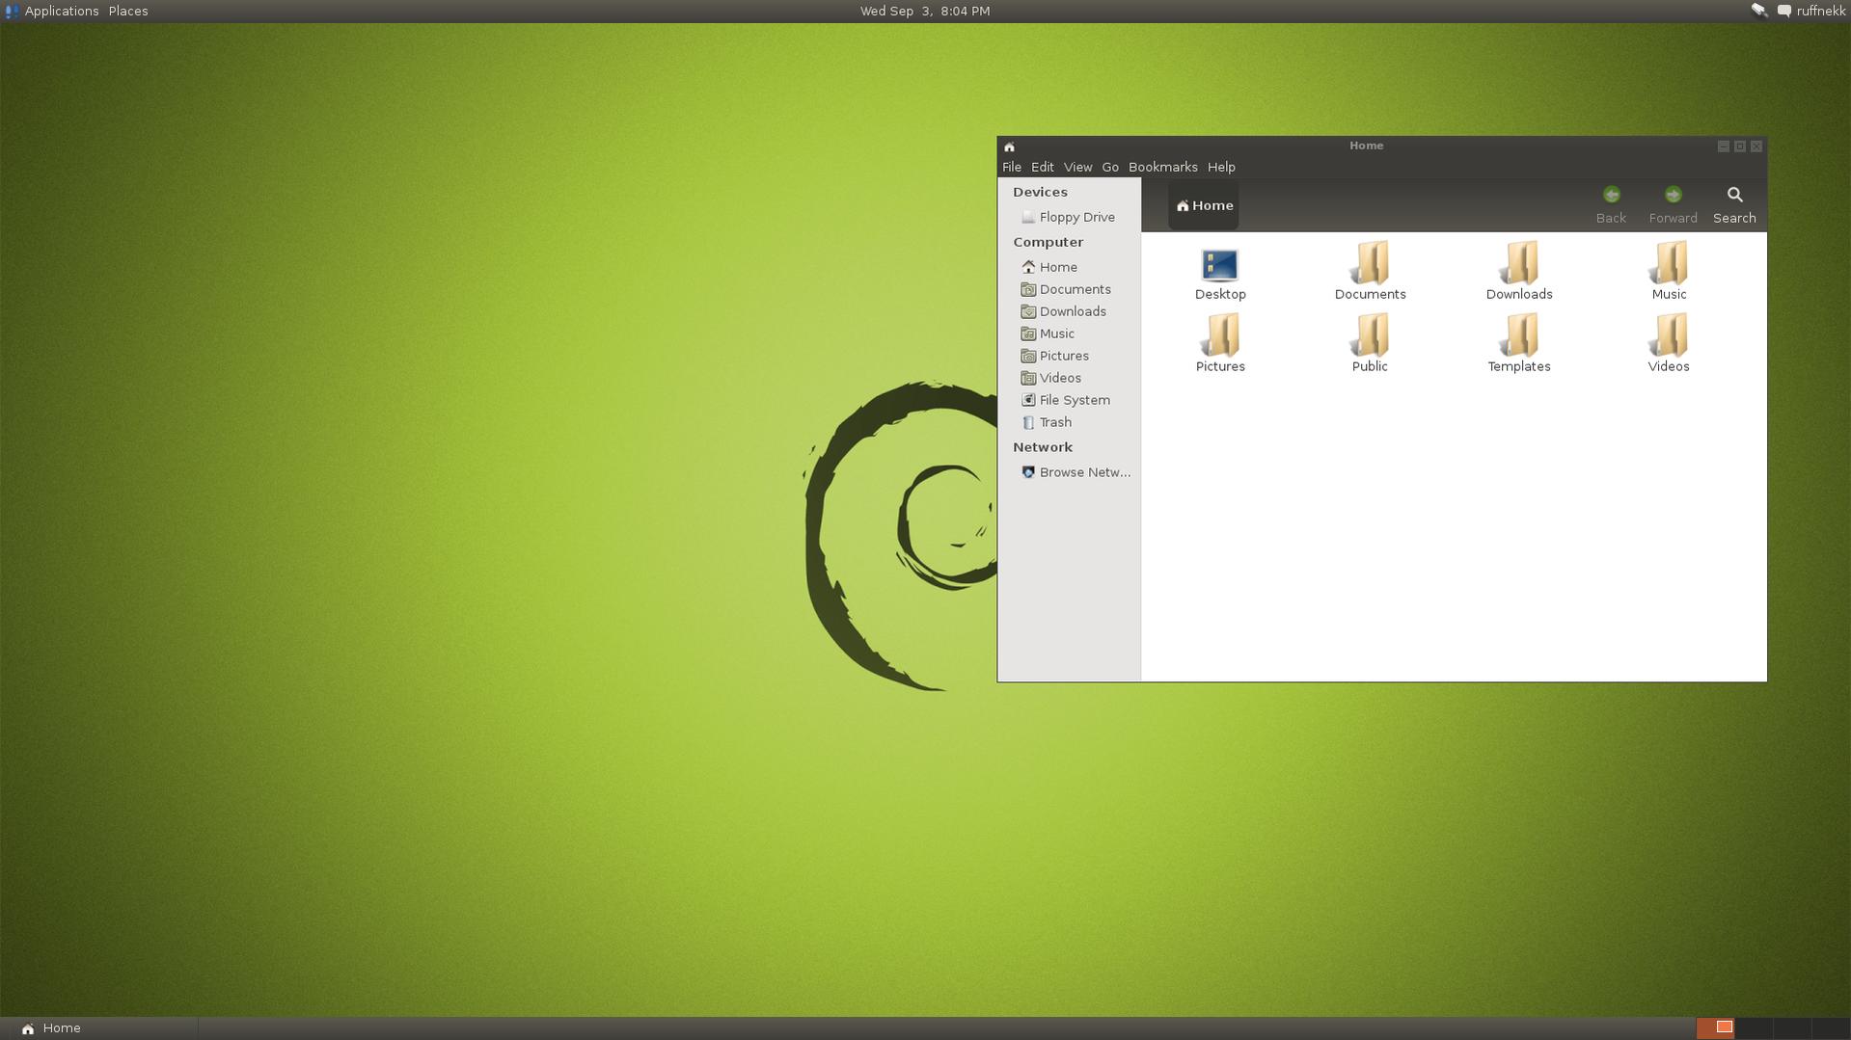This screenshot has width=1851, height=1040.
Task: Switch to the last workspace in switcher
Action: (1831, 1028)
